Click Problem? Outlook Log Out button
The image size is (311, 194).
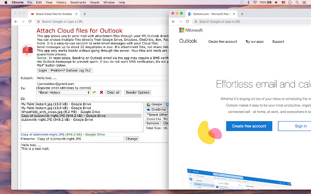[70, 70]
